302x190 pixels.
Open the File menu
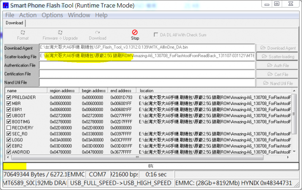(x=9, y=15)
